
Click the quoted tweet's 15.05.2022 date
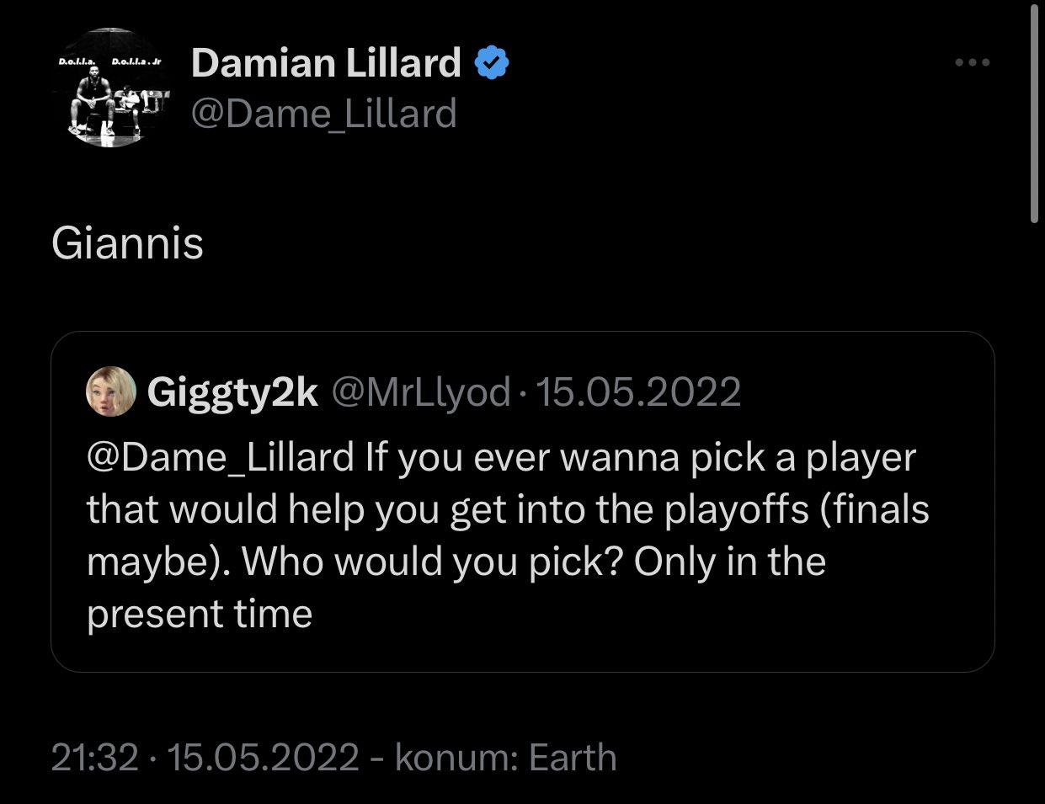[637, 391]
